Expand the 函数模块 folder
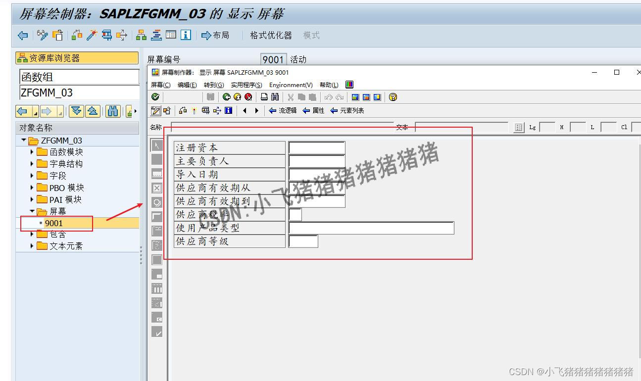 pyautogui.click(x=32, y=152)
